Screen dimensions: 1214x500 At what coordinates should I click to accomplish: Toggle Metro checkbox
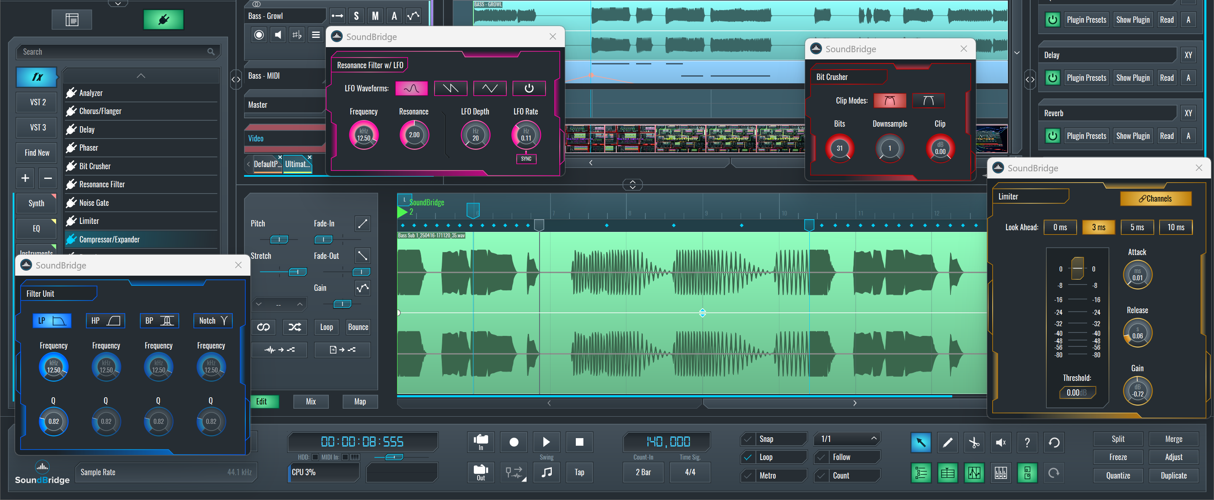coord(747,476)
